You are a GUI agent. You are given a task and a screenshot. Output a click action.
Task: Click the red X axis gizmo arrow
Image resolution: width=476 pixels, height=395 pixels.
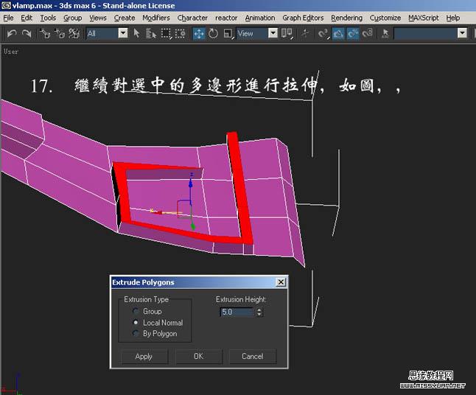click(x=158, y=212)
